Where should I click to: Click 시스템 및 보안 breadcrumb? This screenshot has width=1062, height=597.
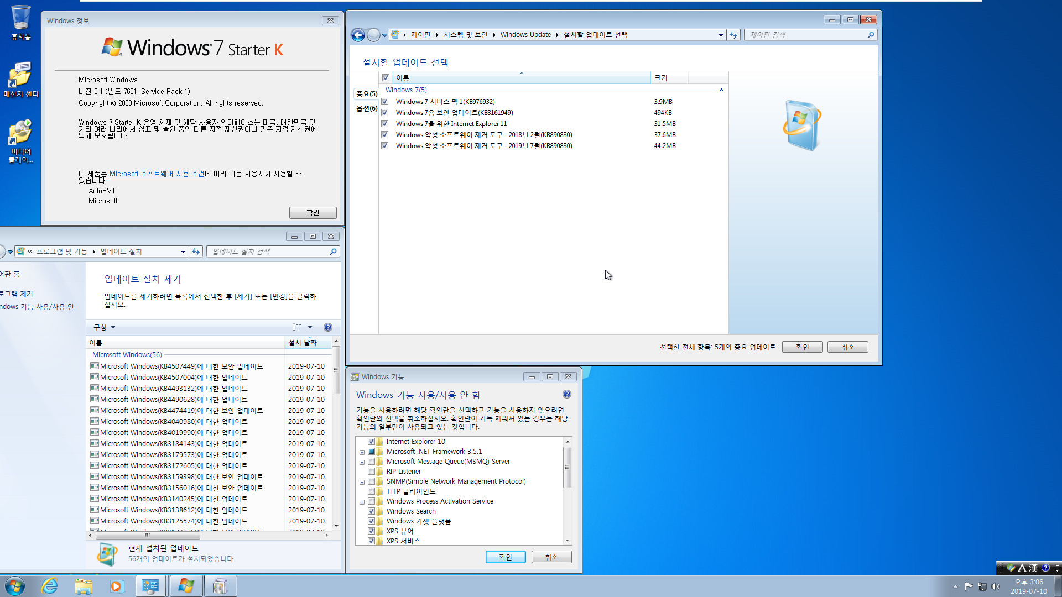click(465, 35)
